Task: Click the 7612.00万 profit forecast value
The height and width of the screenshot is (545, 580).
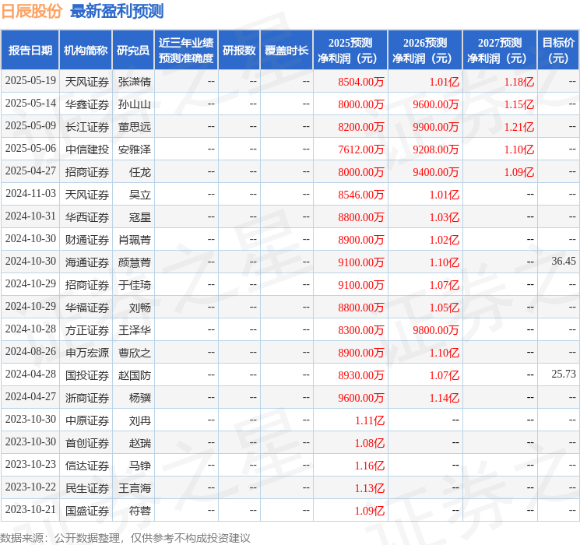Action: tap(360, 149)
